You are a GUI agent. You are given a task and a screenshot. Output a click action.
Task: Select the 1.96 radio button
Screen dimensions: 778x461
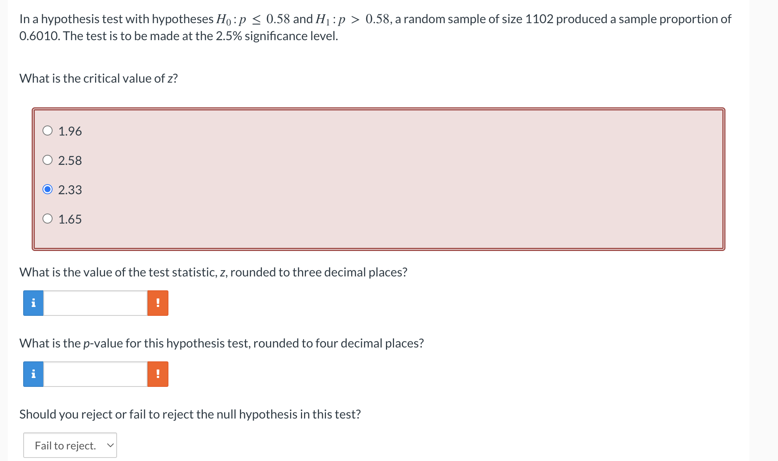48,131
